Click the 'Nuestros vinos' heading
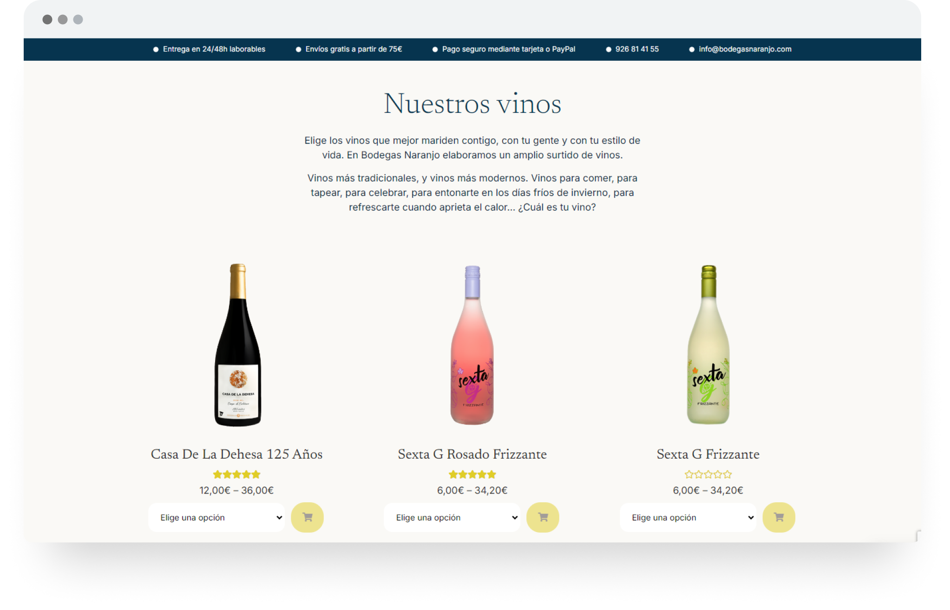Image resolution: width=950 pixels, height=610 pixels. [472, 103]
